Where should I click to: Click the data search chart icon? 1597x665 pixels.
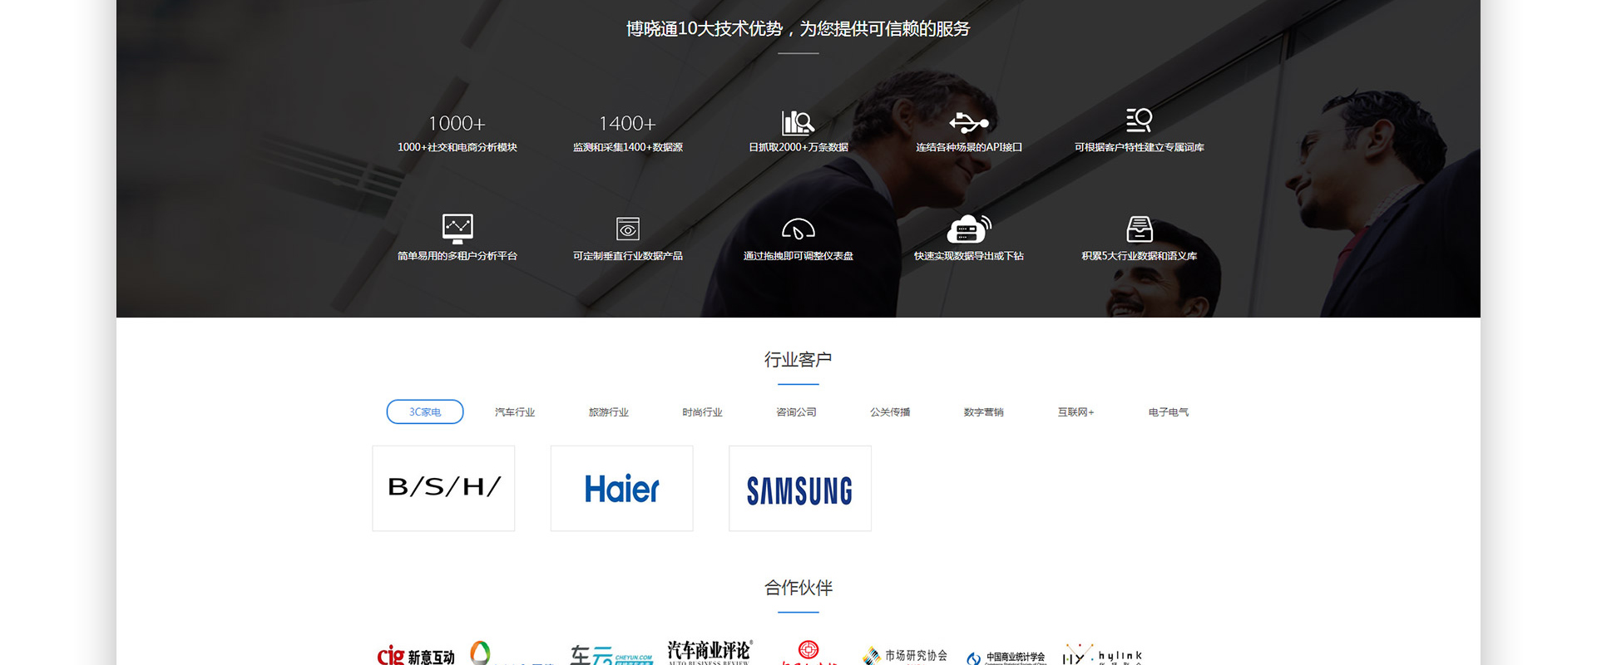[798, 123]
